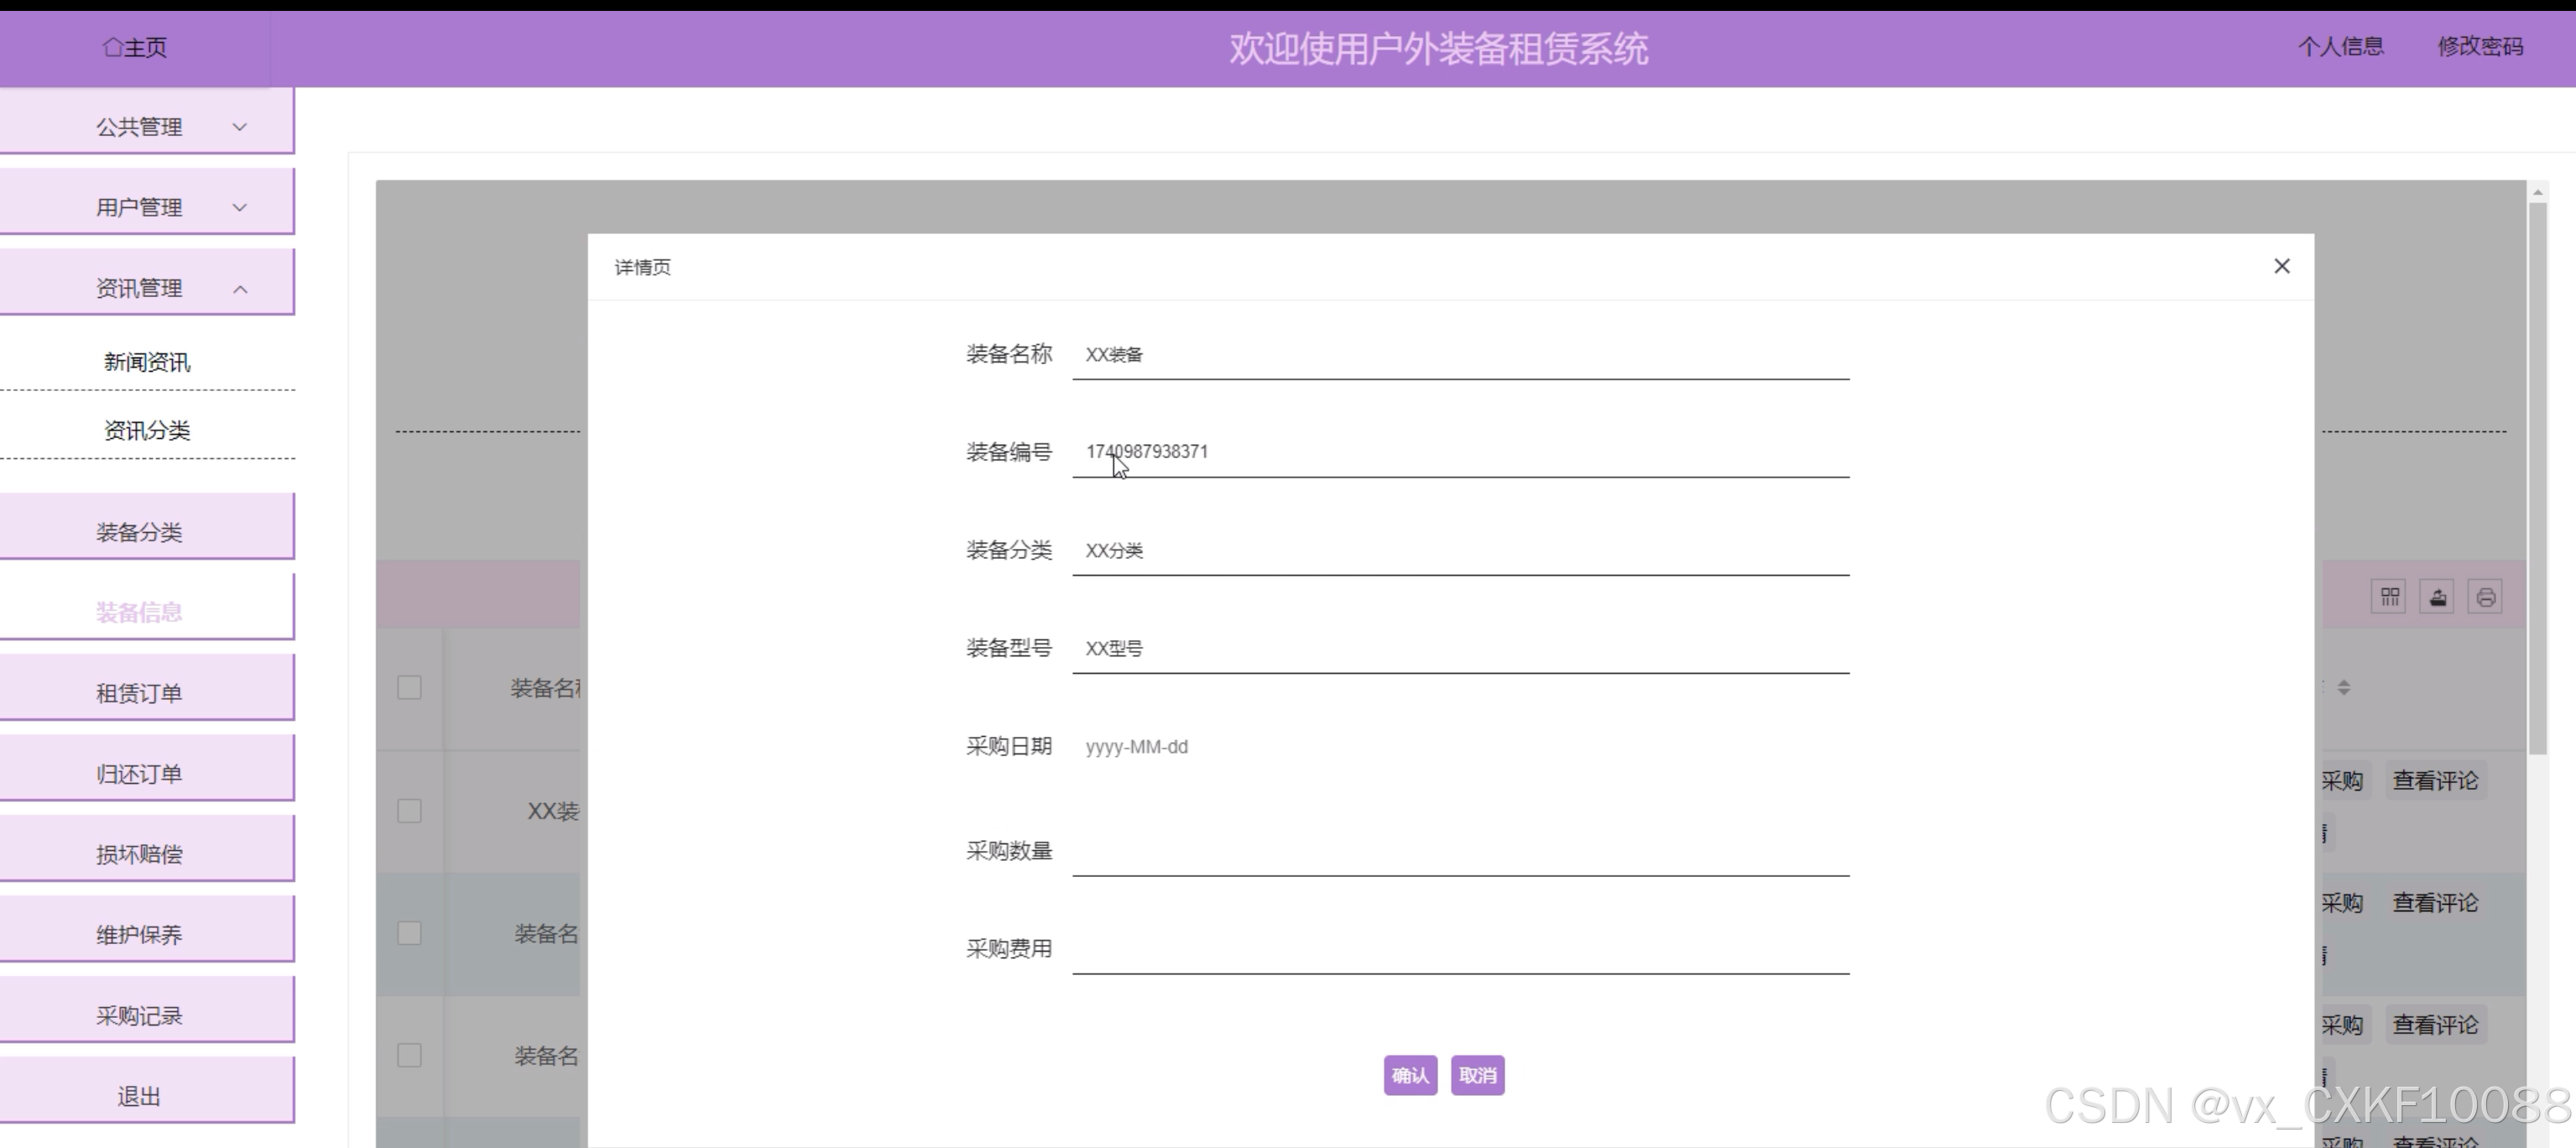Open 维护保养 sidebar item
This screenshot has height=1148, width=2576.
tap(147, 930)
